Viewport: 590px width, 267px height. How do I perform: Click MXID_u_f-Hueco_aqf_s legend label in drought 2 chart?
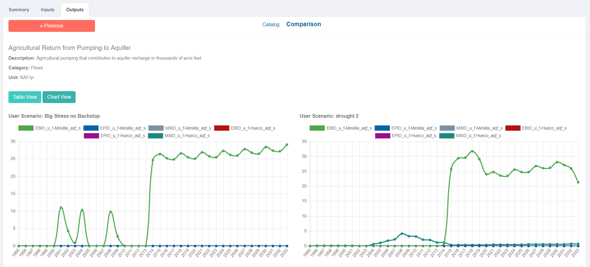pyautogui.click(x=478, y=136)
